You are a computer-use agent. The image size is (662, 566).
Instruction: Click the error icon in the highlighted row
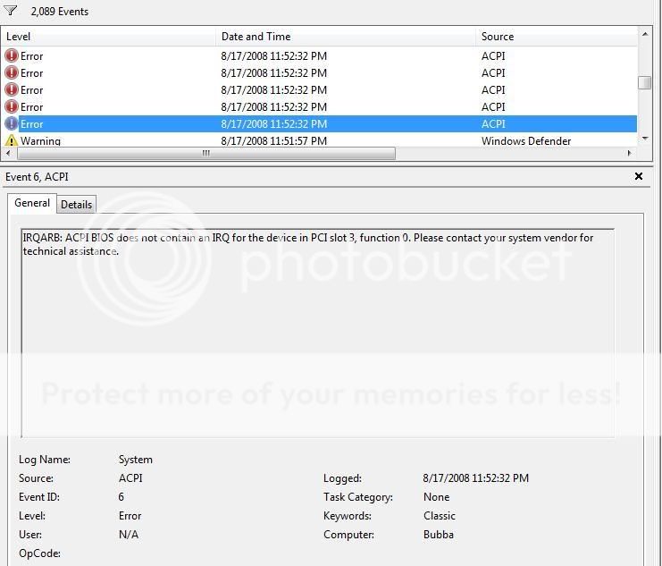coord(12,124)
